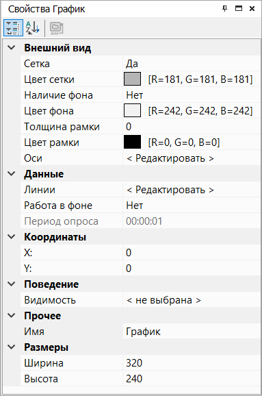Collapse the Поведение section chevron
This screenshot has width=262, height=396.
tap(12, 284)
